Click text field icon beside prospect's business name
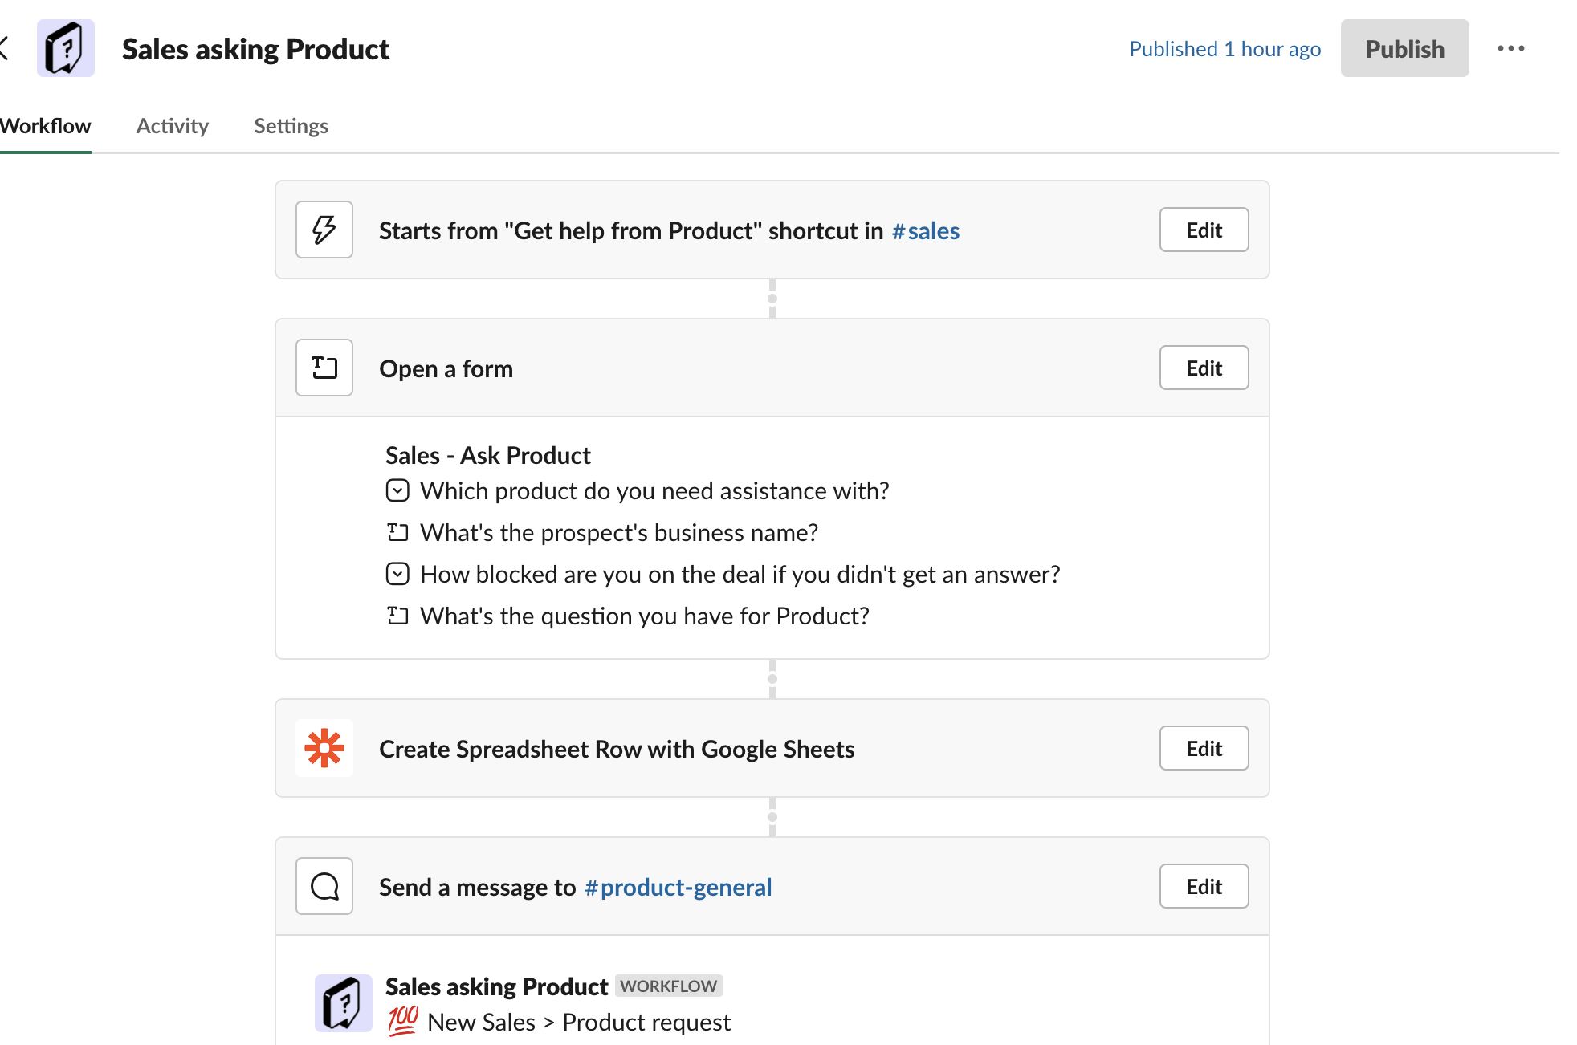This screenshot has height=1045, width=1577. tap(397, 532)
